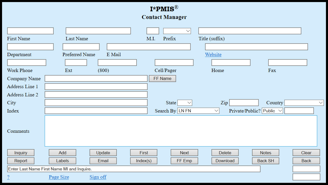The image size is (328, 185).
Task: Click Clear to reset the form
Action: [x=306, y=152]
